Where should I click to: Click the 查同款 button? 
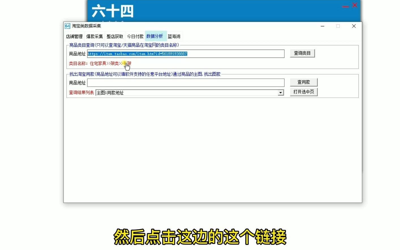tap(304, 82)
